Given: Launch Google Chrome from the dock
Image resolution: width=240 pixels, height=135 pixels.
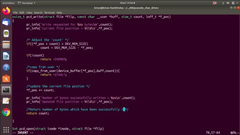Looking at the screenshot, I should [6, 112].
